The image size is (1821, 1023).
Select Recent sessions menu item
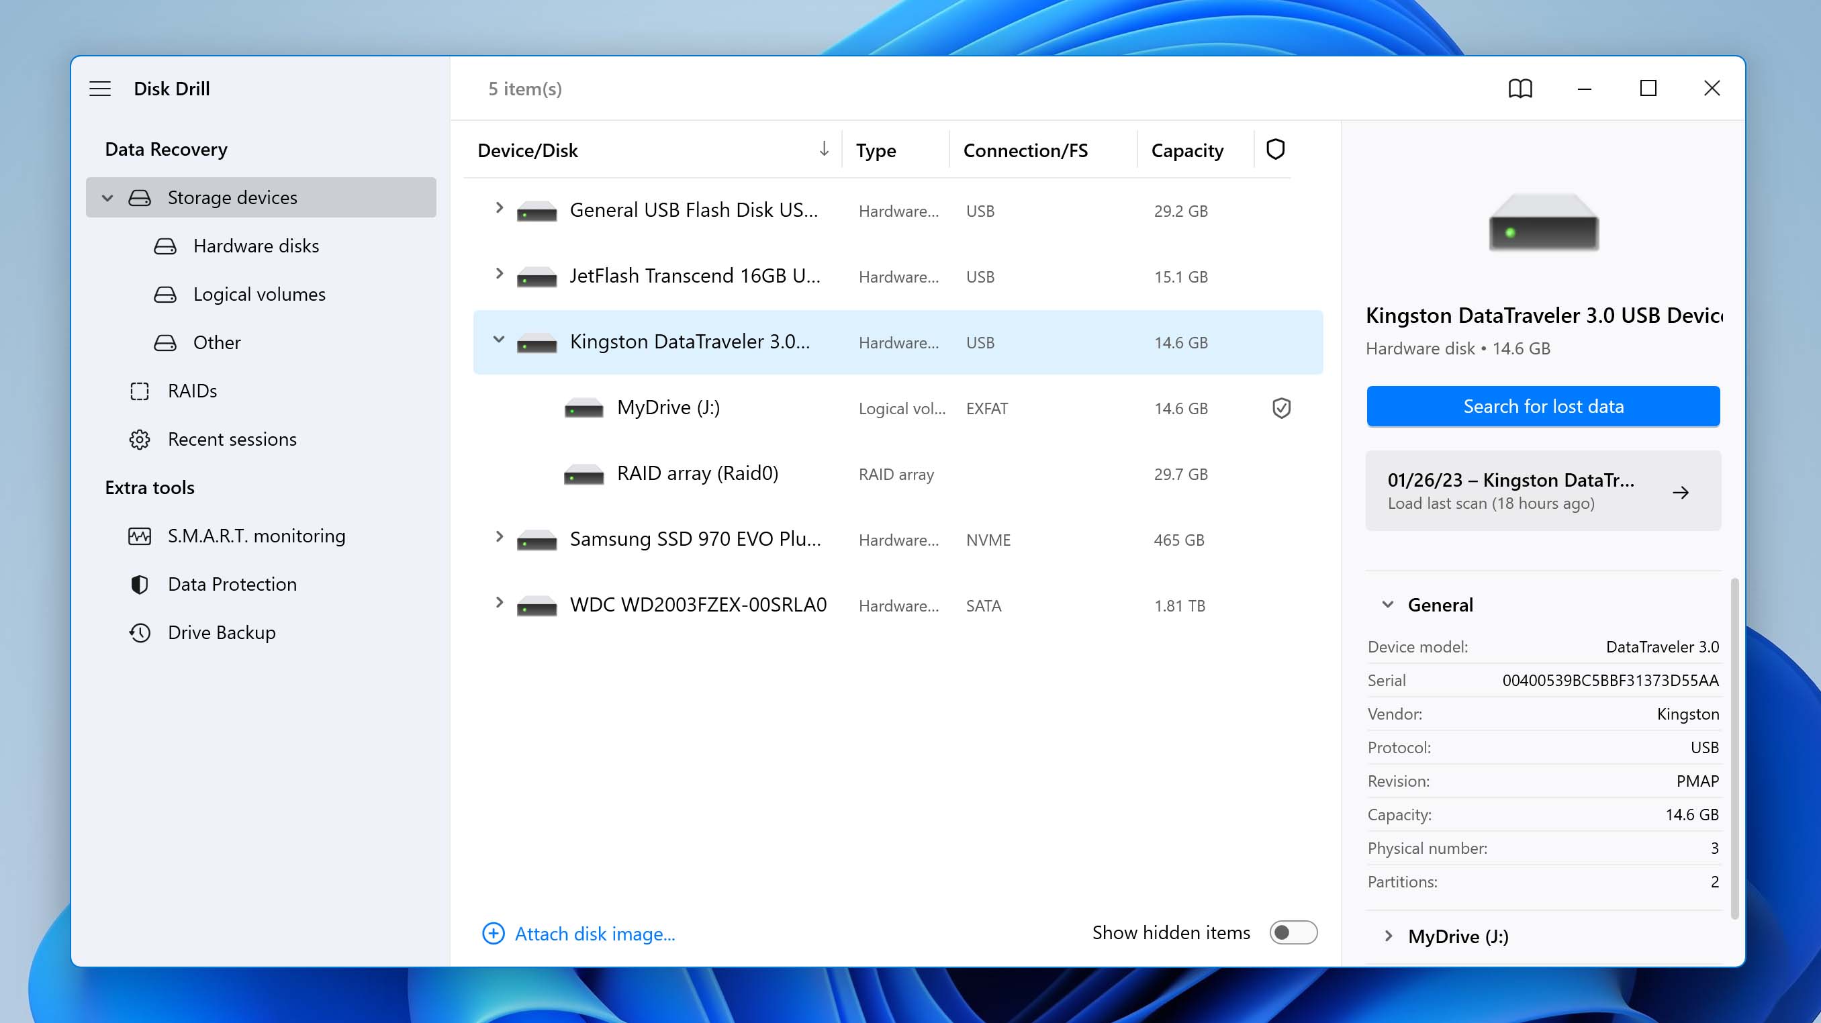[x=232, y=438]
